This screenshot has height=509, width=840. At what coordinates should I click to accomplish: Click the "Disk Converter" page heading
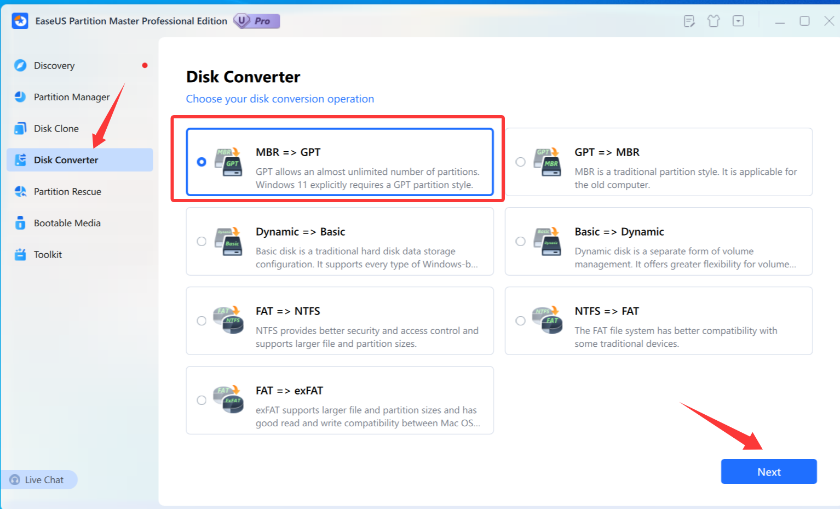tap(243, 77)
